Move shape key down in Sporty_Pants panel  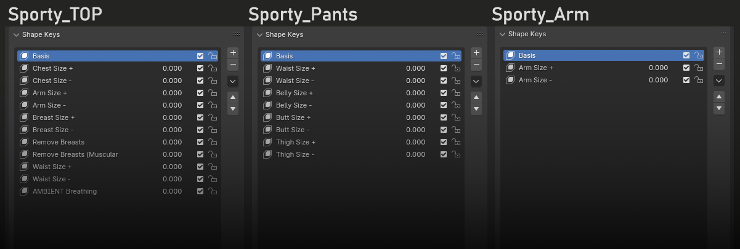(476, 109)
